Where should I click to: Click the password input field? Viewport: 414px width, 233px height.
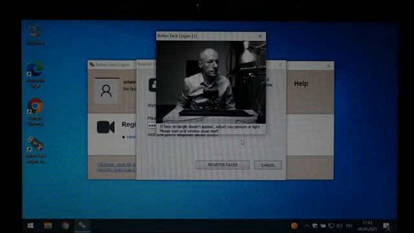[x=151, y=126]
